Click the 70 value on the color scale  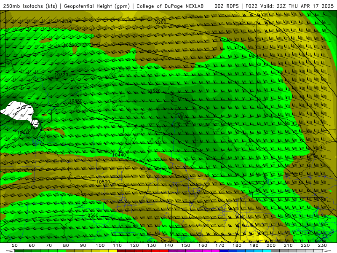49,245
